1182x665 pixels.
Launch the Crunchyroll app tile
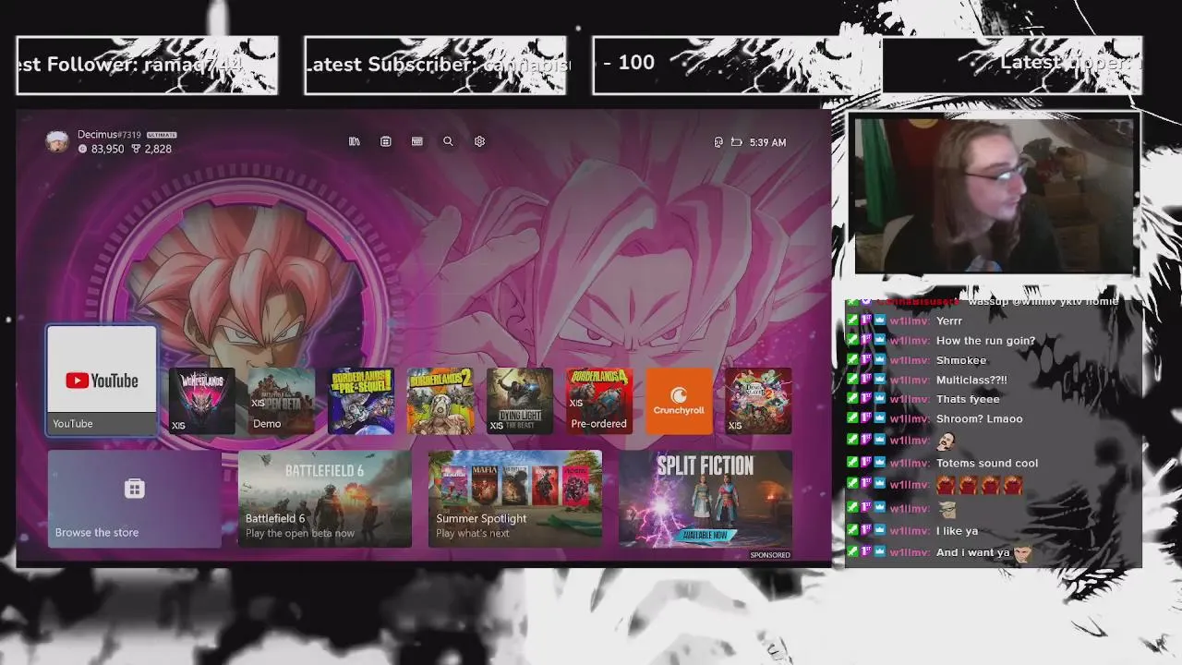(679, 401)
